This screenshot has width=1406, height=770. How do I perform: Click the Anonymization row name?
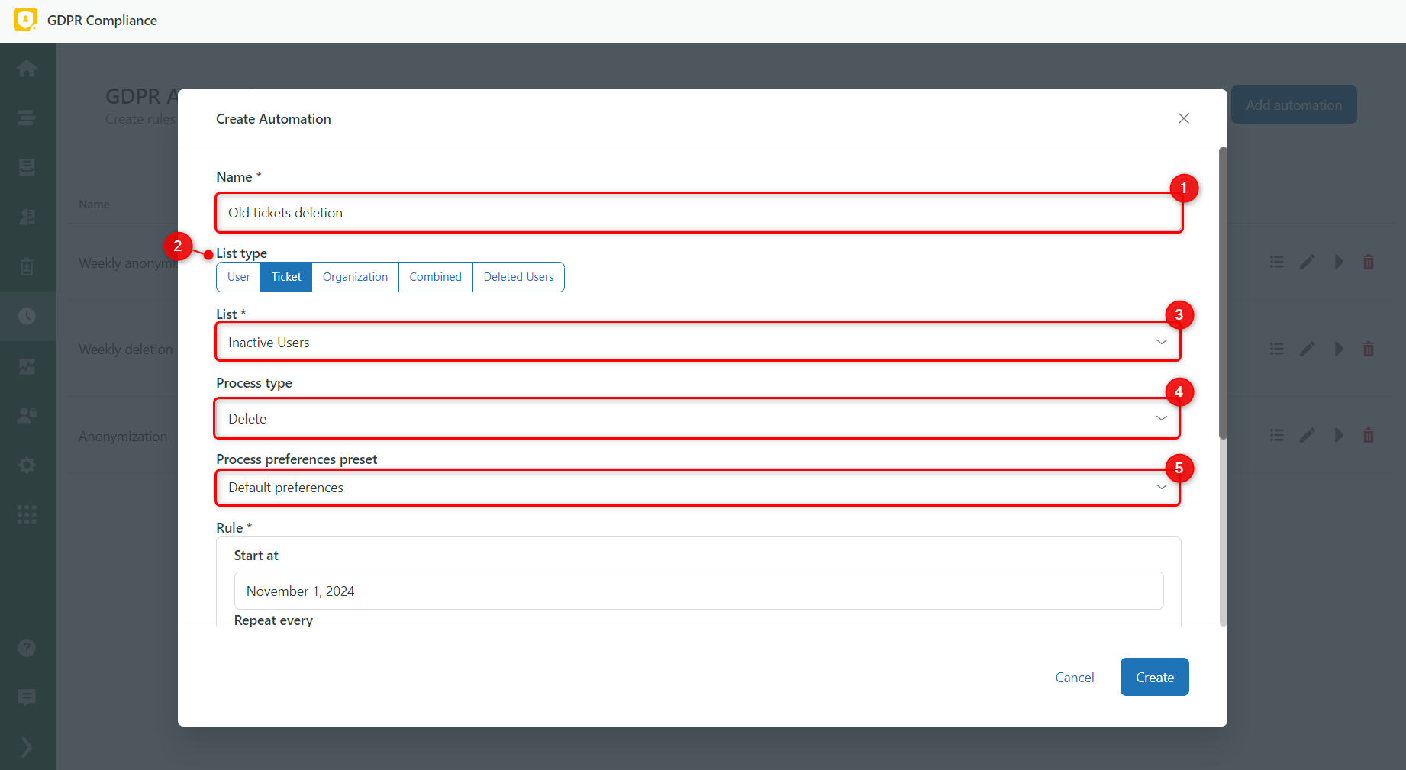123,437
